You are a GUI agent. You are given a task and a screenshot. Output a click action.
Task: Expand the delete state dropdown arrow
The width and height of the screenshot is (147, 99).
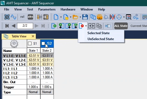pyautogui.click(x=86, y=26)
